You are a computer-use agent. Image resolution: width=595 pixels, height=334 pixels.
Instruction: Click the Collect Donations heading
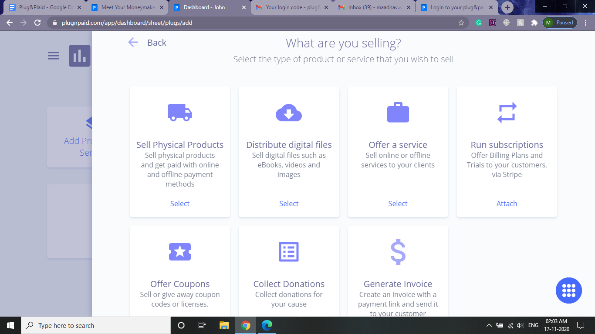click(289, 284)
